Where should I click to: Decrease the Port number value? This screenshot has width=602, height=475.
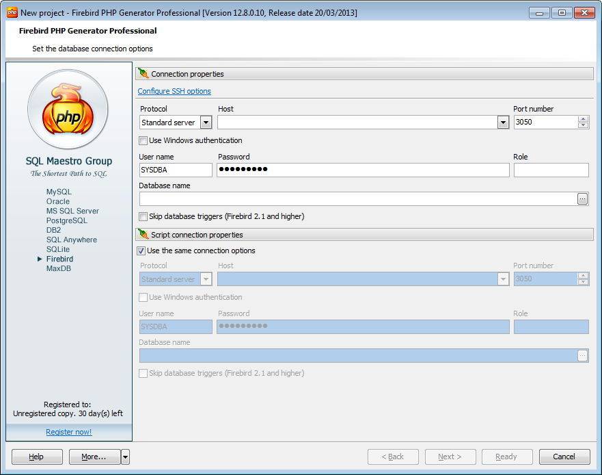point(583,125)
